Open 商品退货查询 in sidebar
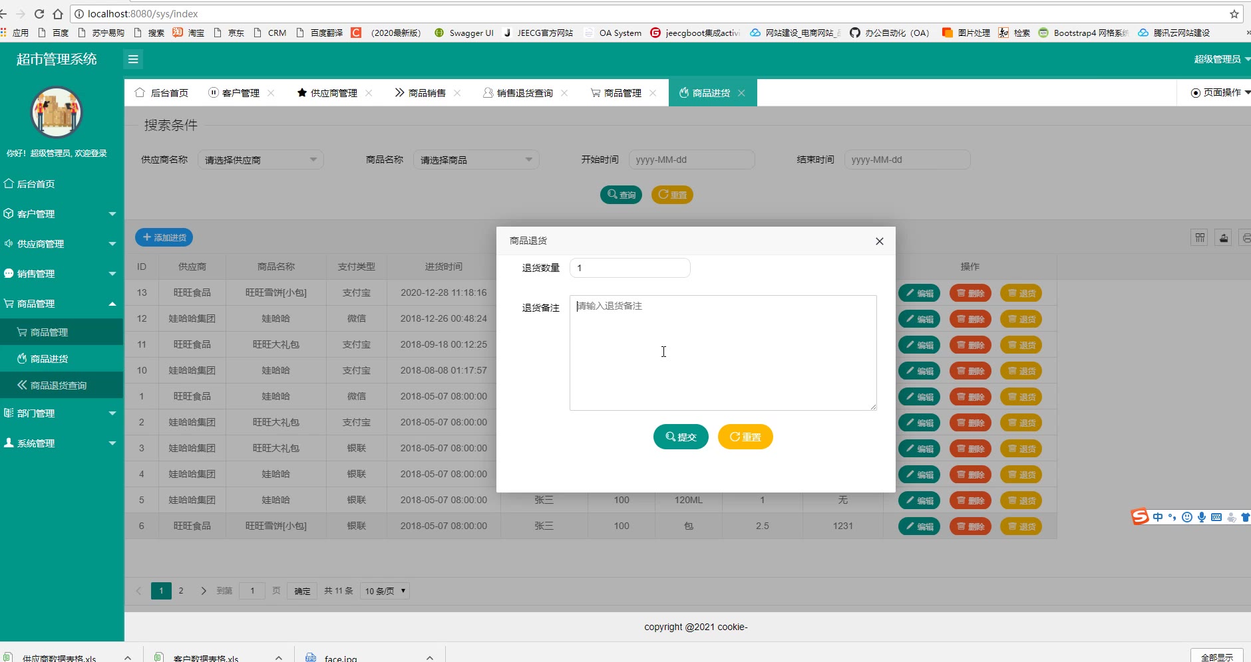1251x662 pixels. (x=59, y=386)
